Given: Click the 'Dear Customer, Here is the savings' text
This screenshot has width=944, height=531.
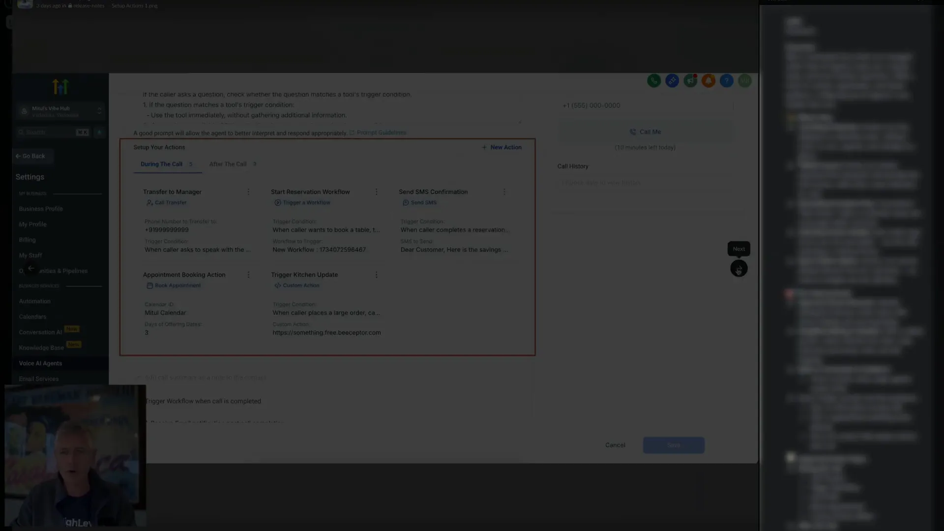Looking at the screenshot, I should tap(454, 250).
